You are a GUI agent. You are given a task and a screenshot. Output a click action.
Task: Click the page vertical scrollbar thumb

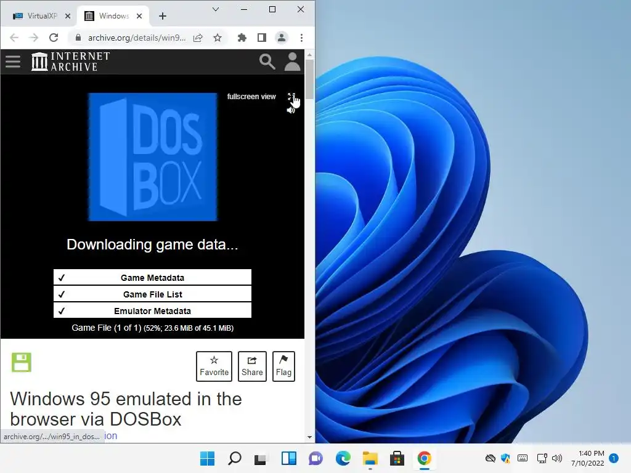point(309,79)
